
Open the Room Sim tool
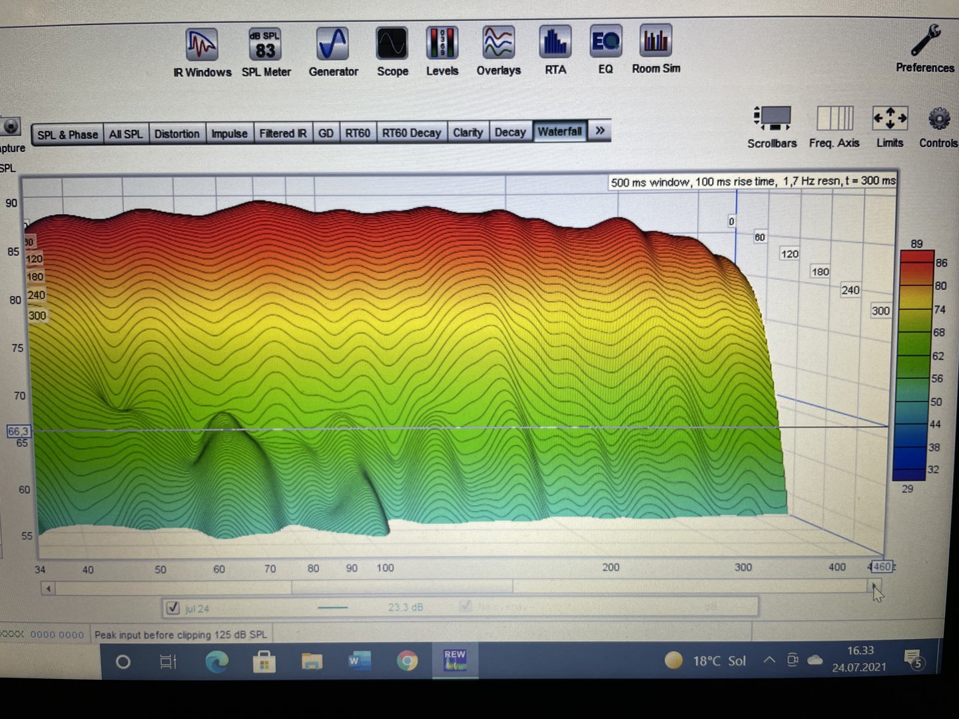[x=656, y=41]
